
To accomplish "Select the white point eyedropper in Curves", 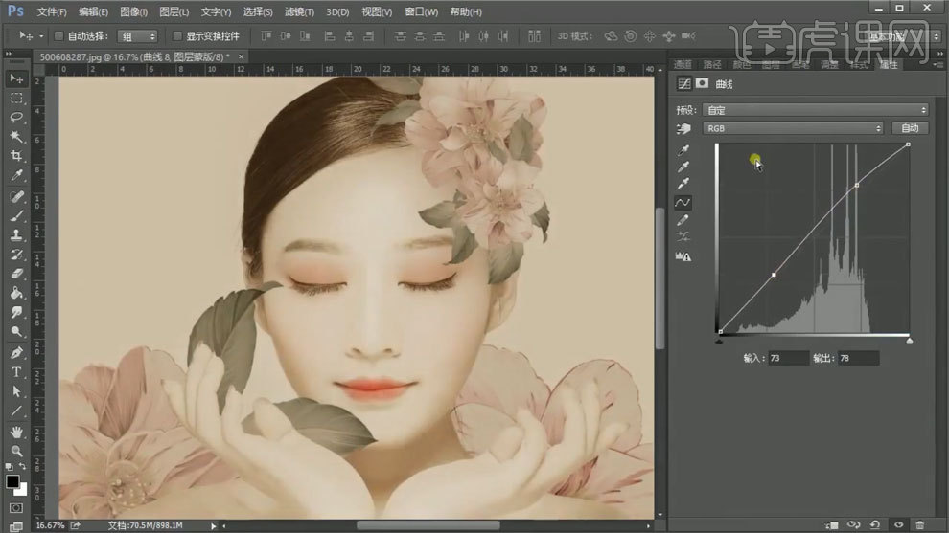I will pyautogui.click(x=683, y=185).
